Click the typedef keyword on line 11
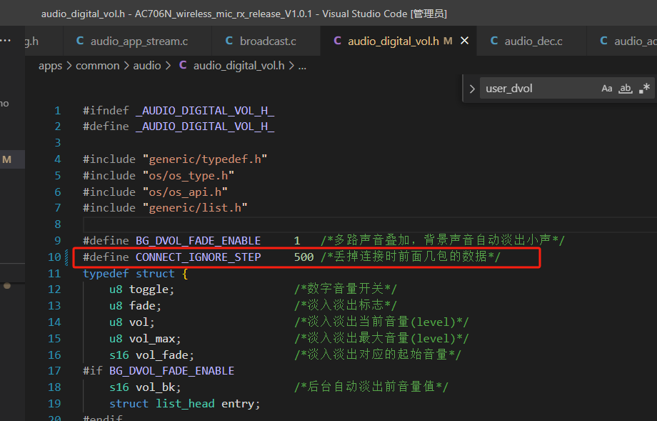Image resolution: width=657 pixels, height=421 pixels. 106,273
